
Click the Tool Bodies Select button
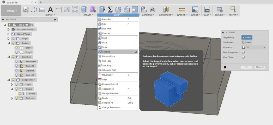point(247,42)
